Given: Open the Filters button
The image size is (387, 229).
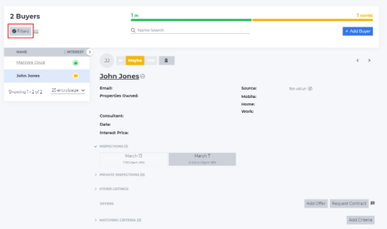Looking at the screenshot, I should coord(21,31).
